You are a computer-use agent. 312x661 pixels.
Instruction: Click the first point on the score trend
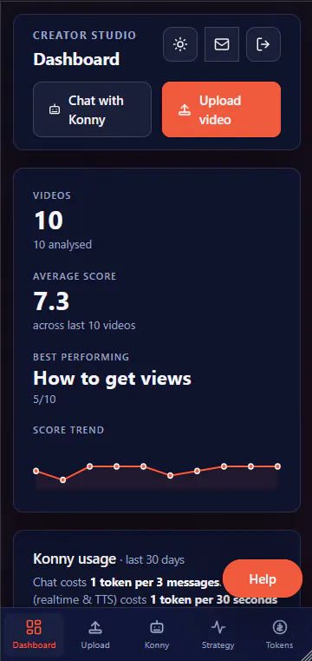tap(36, 471)
